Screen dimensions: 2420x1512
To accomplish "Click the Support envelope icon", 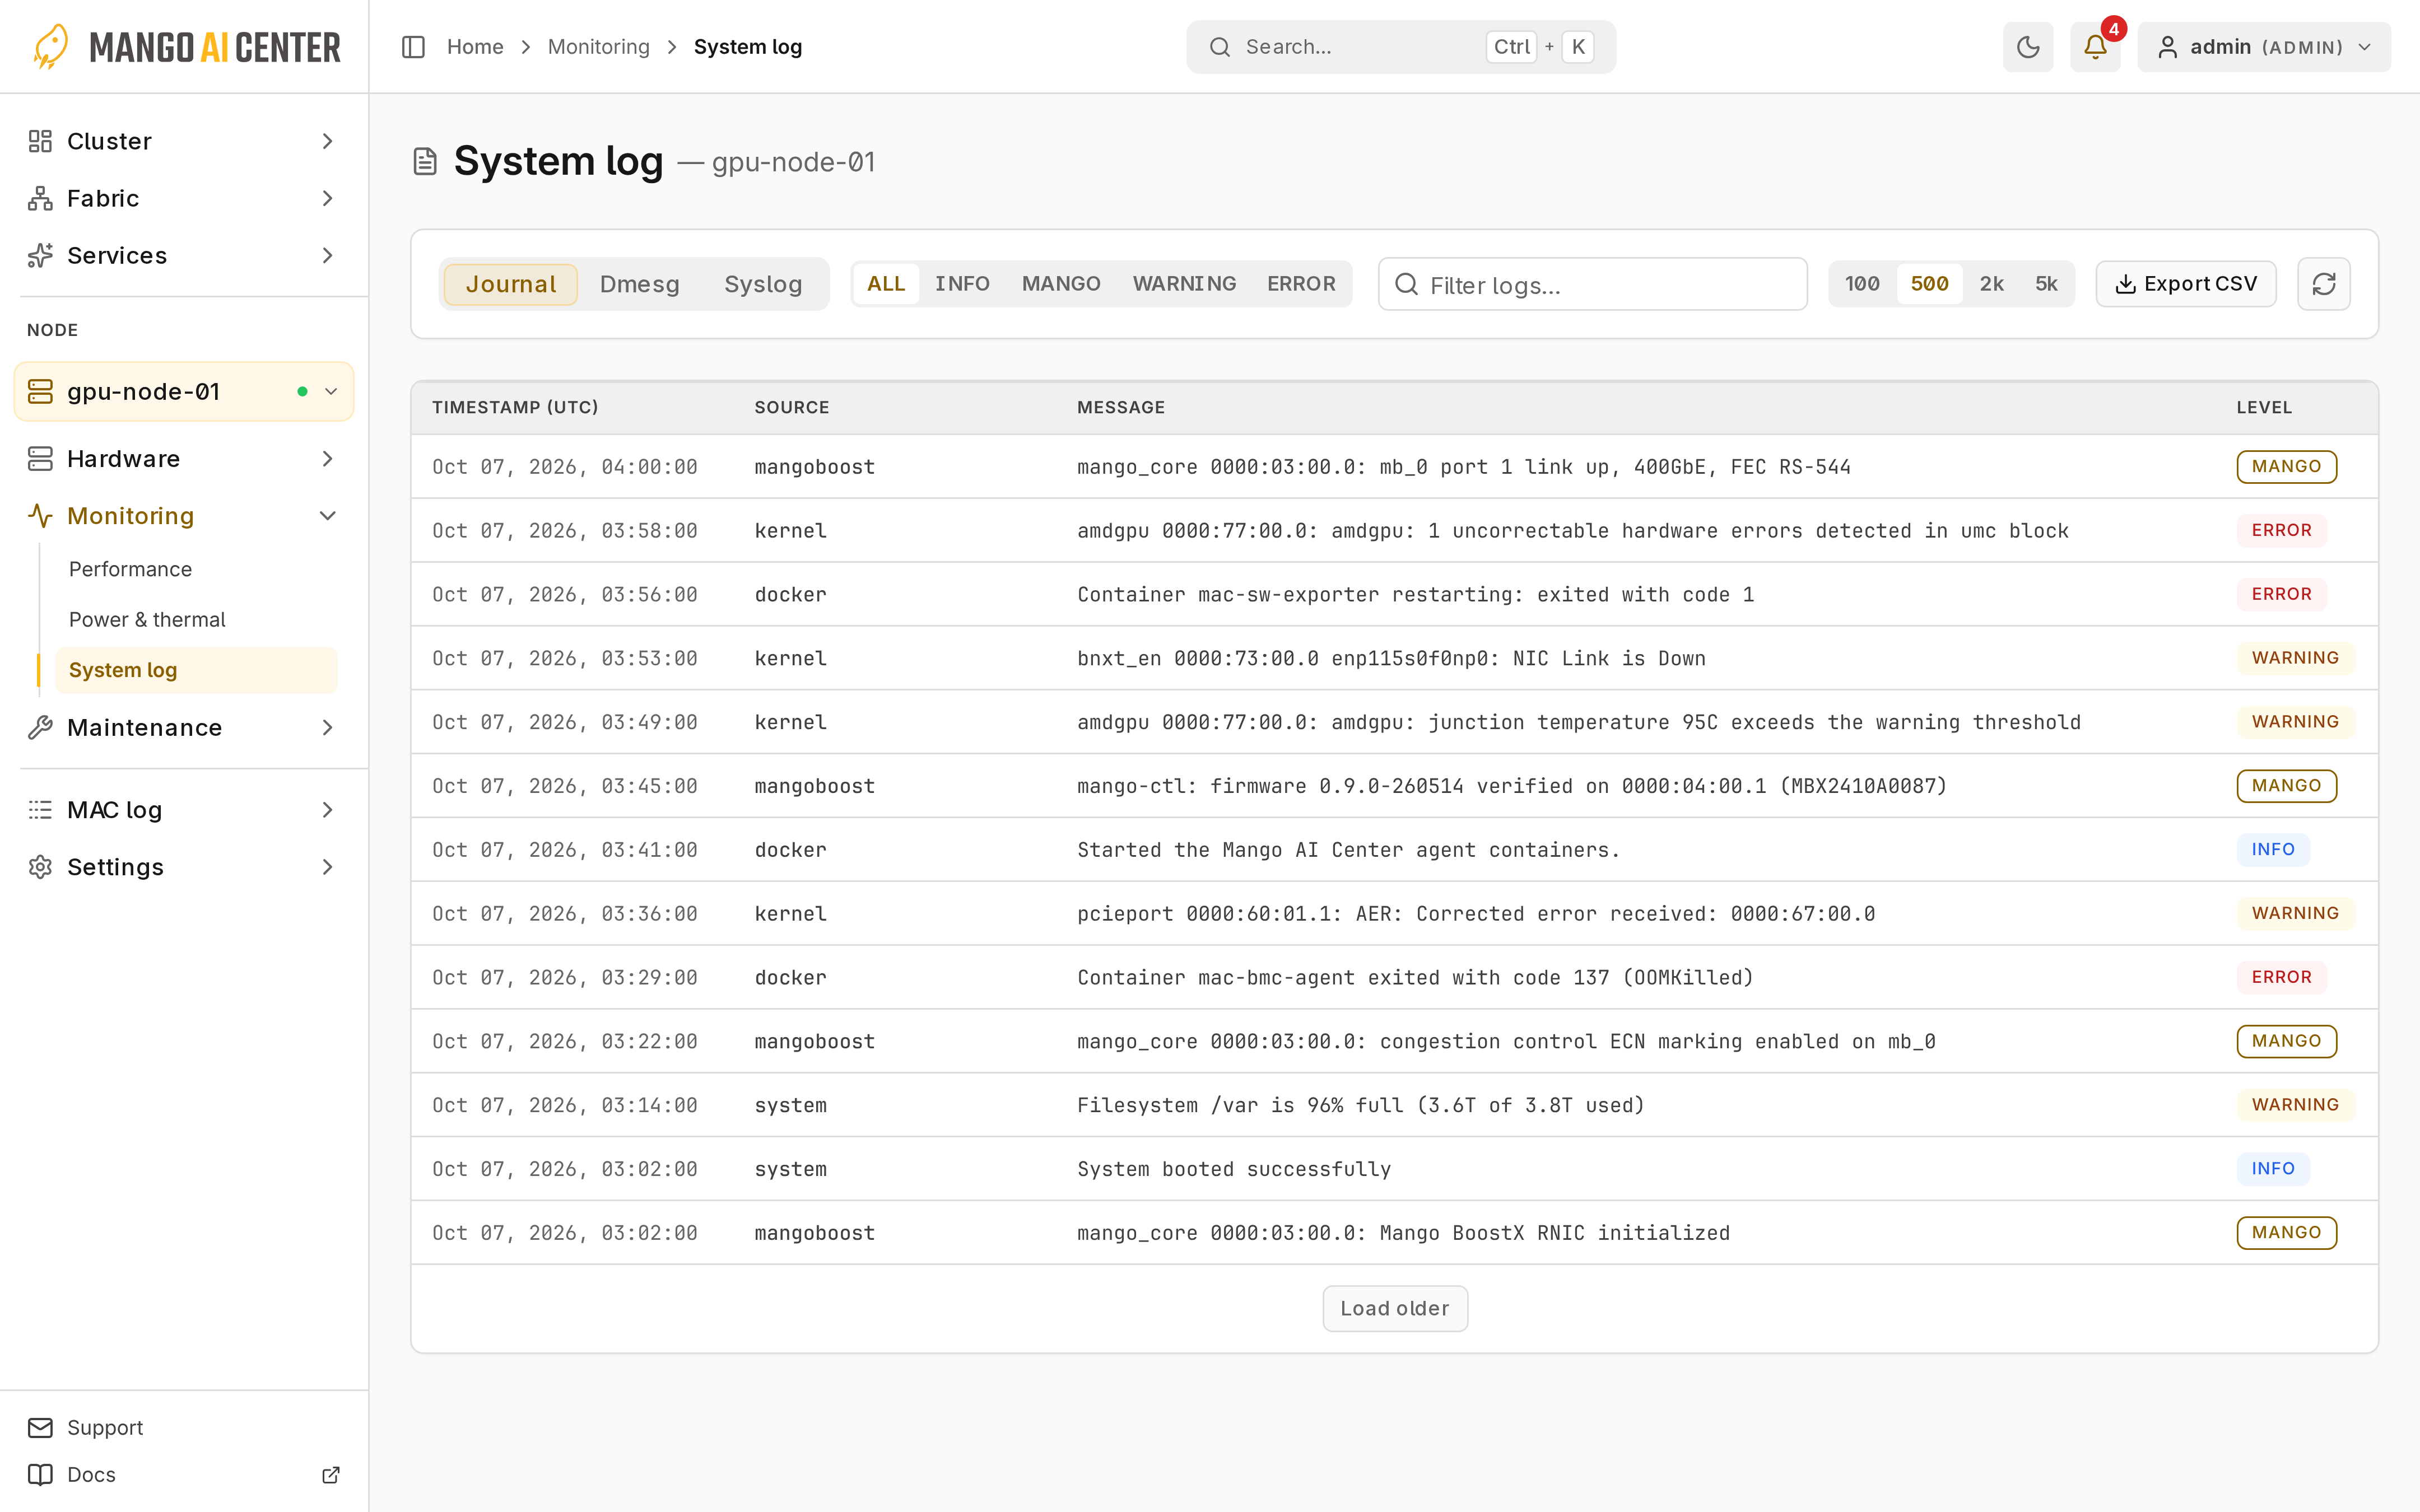I will coord(40,1427).
